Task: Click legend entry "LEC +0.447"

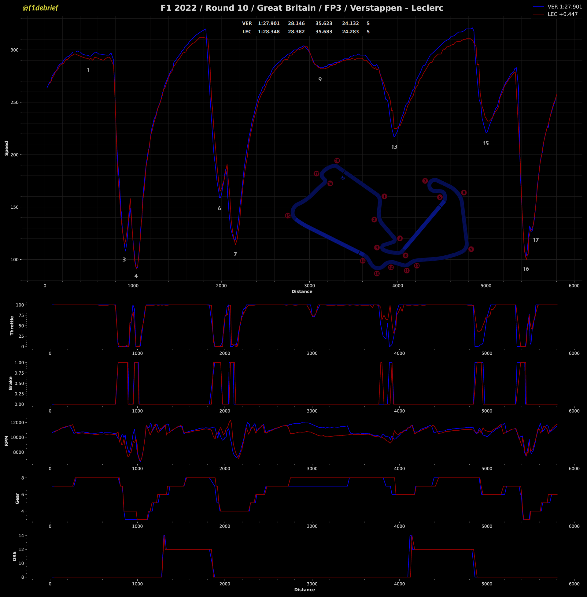Action: (x=563, y=14)
